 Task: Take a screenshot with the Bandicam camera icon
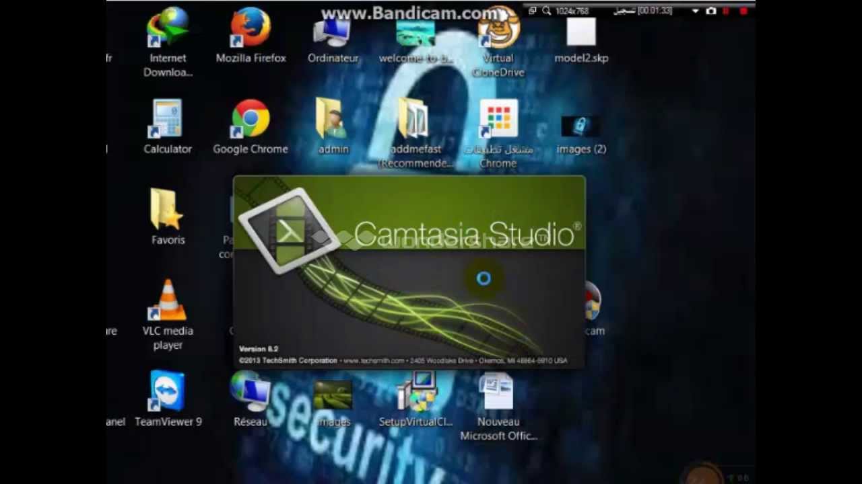tap(711, 11)
